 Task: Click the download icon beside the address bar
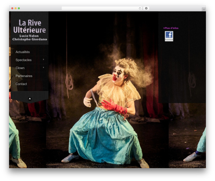tap(146, 8)
